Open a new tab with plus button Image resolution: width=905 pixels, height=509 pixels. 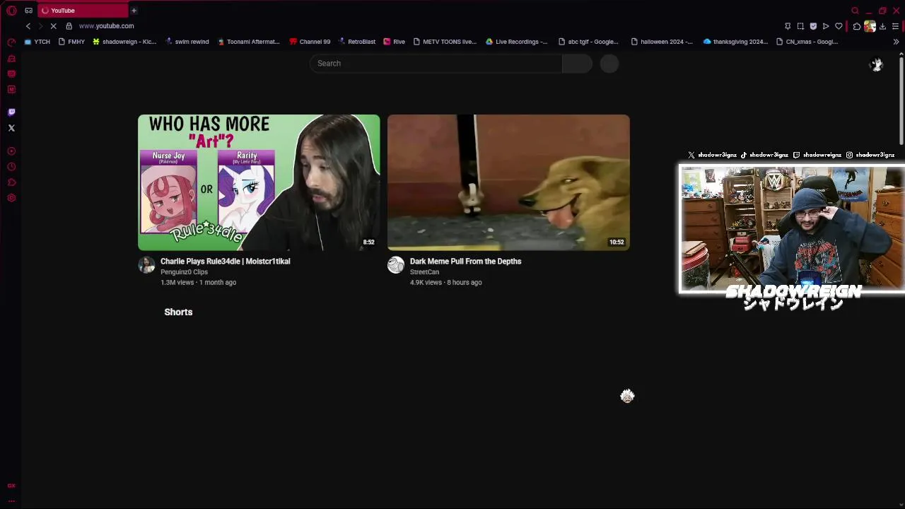click(x=134, y=11)
